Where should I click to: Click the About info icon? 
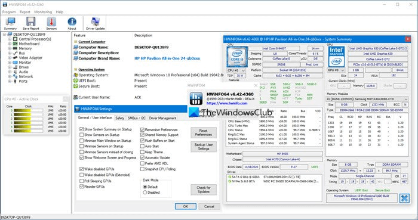click(x=72, y=23)
